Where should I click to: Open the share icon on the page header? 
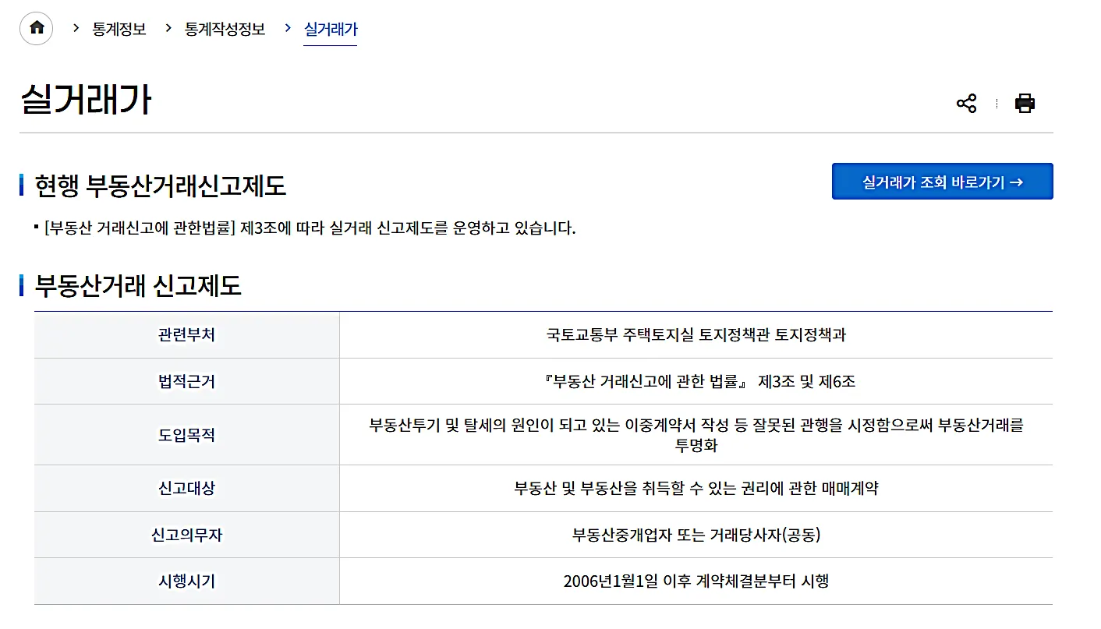click(x=968, y=102)
